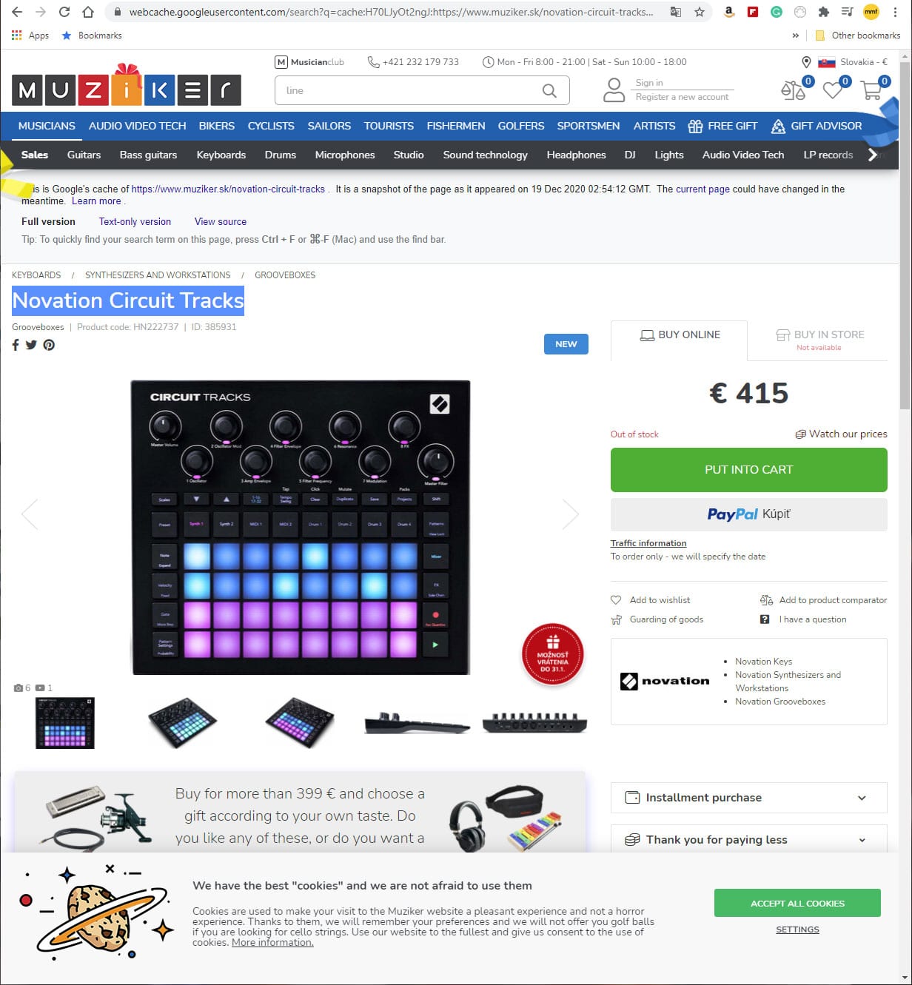The height and width of the screenshot is (985, 912).
Task: Open the Chrome extensions puzzle icon
Action: [x=824, y=12]
